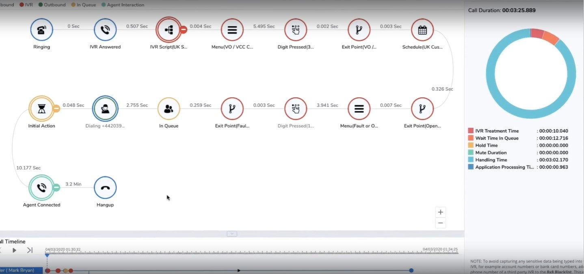Click the Hangup node icon
Screen dimensions: 584x274
[x=105, y=188]
